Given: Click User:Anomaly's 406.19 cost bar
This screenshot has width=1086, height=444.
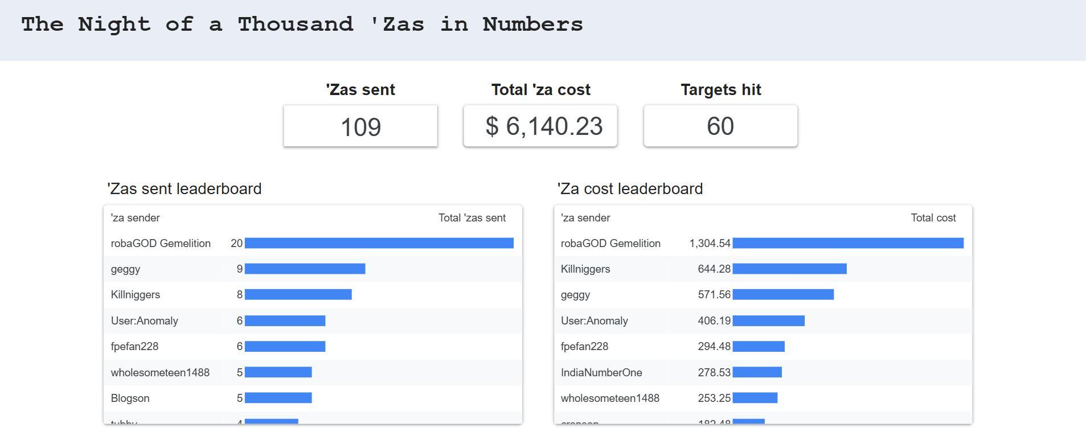Looking at the screenshot, I should point(768,321).
